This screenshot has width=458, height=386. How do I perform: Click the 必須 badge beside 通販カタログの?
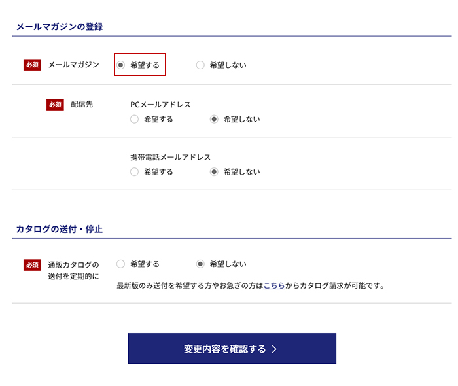tap(32, 265)
